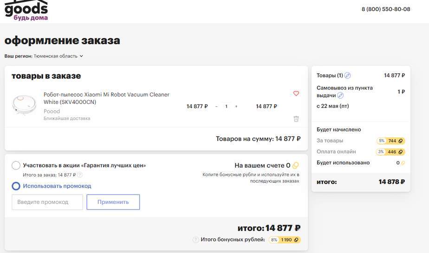Call phone number 8 (800) 550-80-08 link

[x=386, y=9]
